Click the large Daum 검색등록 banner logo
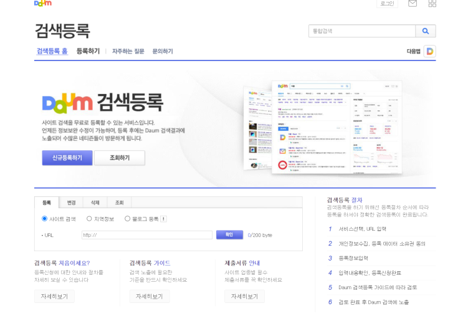 (x=102, y=103)
